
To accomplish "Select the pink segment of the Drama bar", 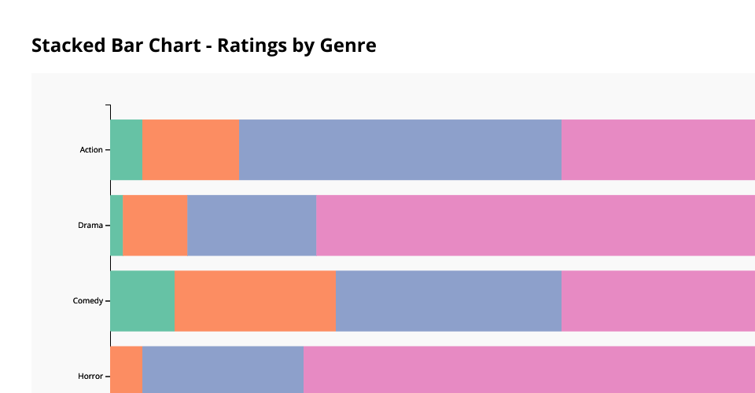I will pyautogui.click(x=536, y=225).
